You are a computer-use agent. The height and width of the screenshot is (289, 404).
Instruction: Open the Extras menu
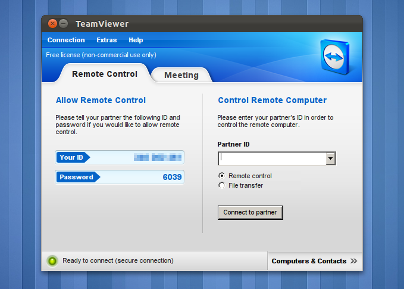[x=107, y=40]
